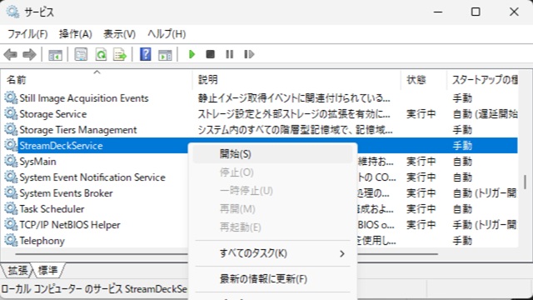
Task: Sort by the 説明 column header
Action: pyautogui.click(x=296, y=80)
